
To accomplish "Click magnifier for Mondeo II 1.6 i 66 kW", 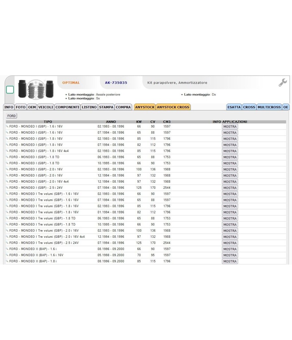I will pyautogui.click(x=7, y=249).
